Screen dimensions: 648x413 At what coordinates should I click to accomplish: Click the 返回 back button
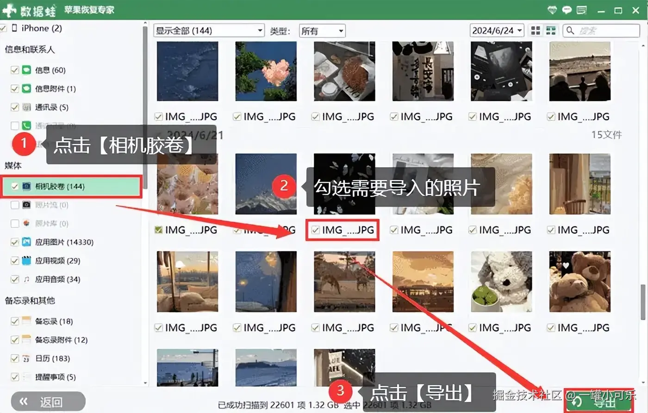tap(48, 401)
